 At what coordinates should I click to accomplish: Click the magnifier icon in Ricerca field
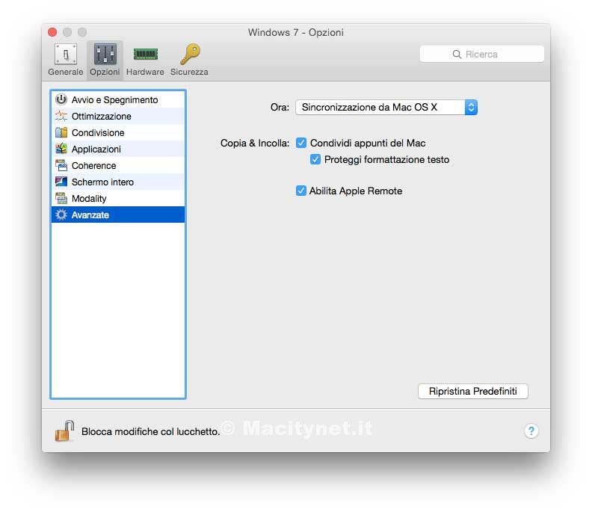pyautogui.click(x=457, y=55)
